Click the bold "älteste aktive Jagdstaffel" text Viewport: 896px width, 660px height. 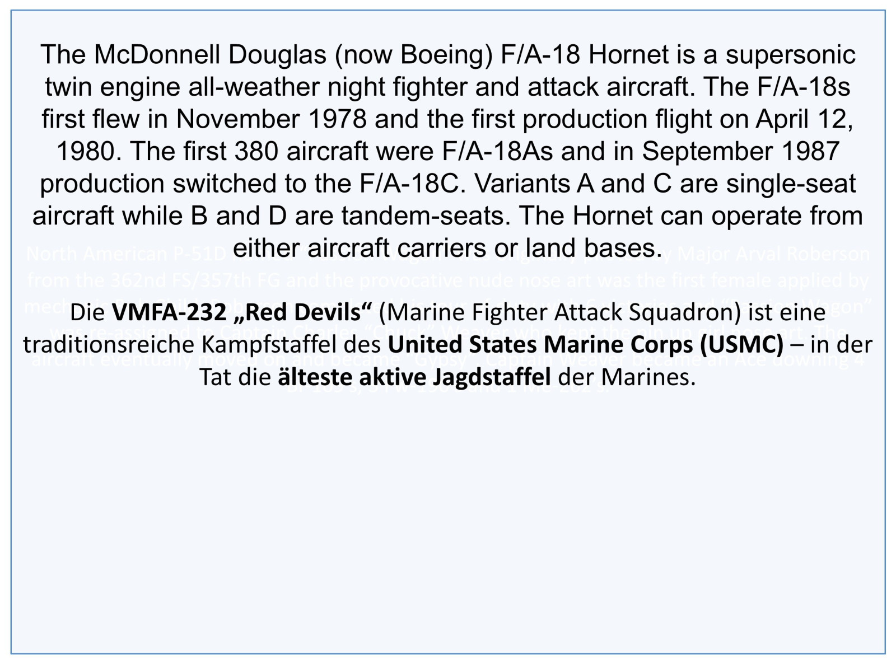pyautogui.click(x=414, y=377)
